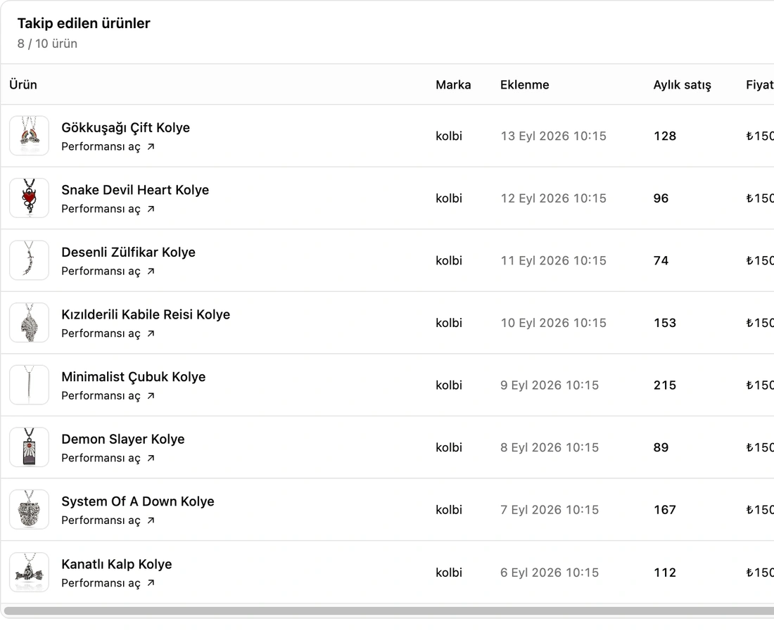Click Kızılderili Kabile Reisi Kolye thumbnail
Screen dimensions: 774x633
click(x=29, y=322)
